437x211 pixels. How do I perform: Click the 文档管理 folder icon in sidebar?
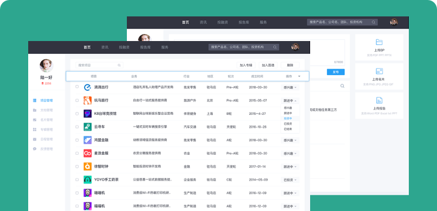point(35,110)
